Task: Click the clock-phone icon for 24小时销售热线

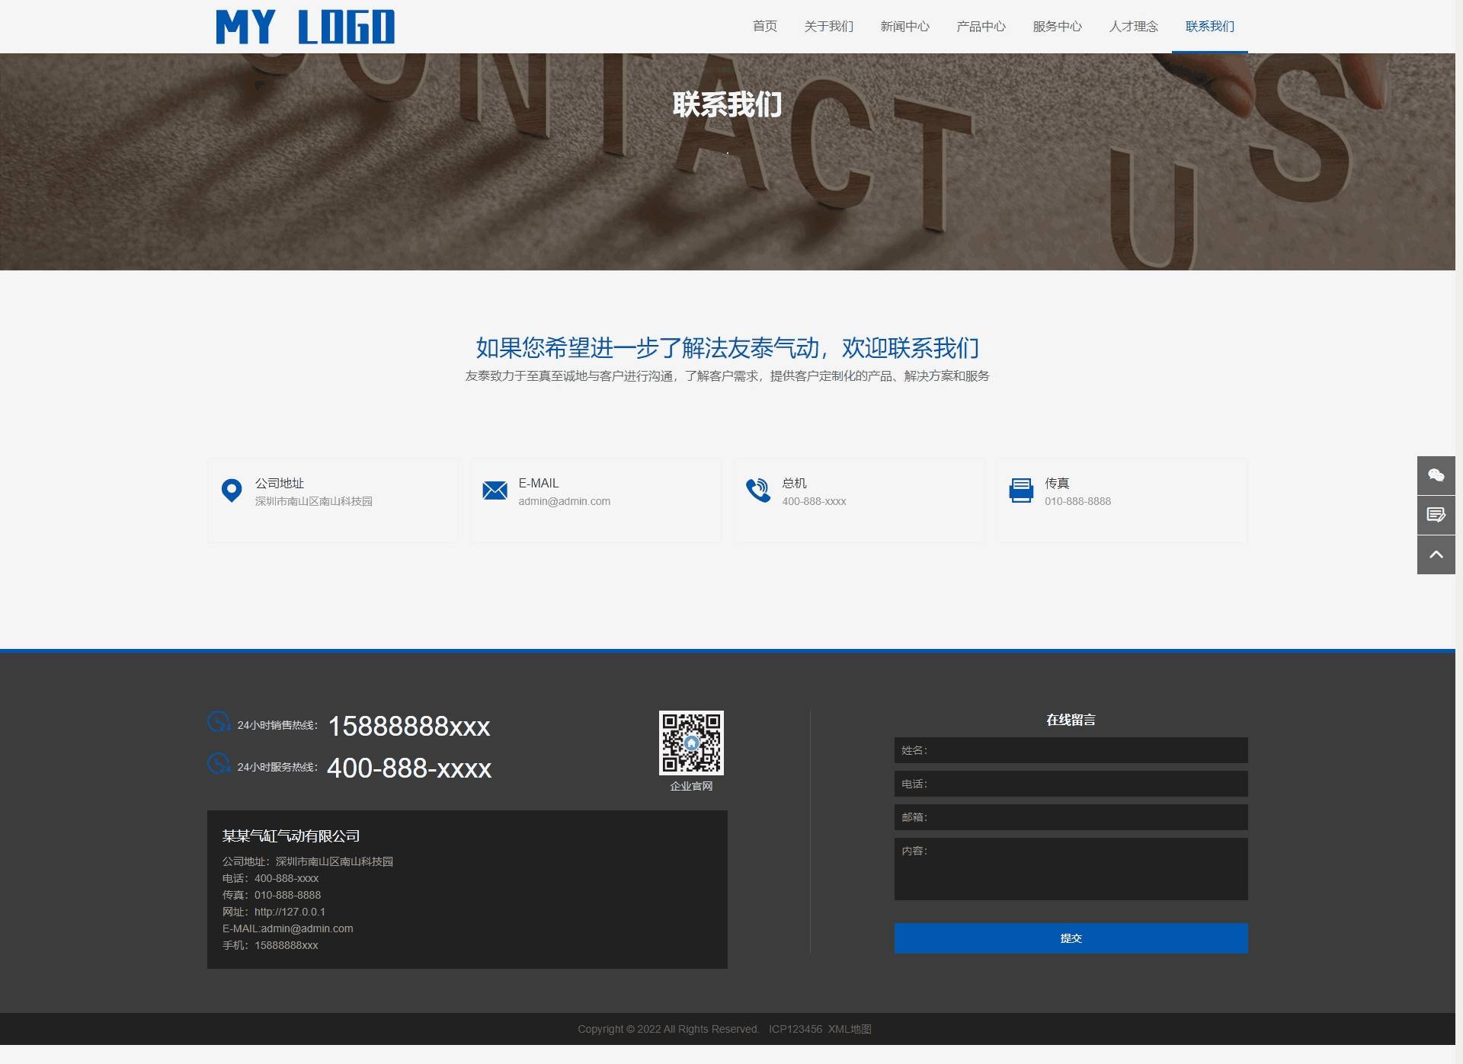Action: (x=219, y=721)
